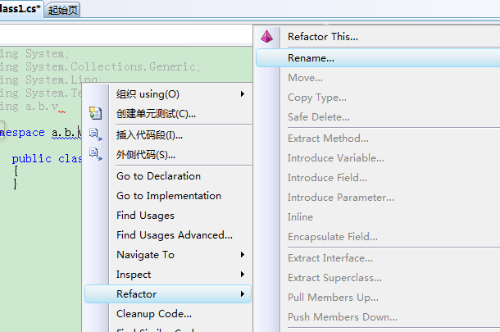The height and width of the screenshot is (332, 500).
Task: Click the 外侧代码 menu item
Action: tap(146, 154)
